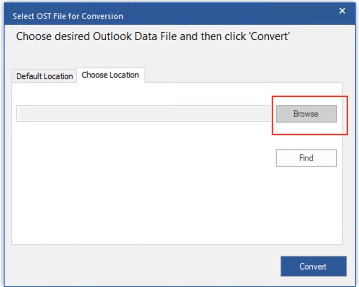359x287 pixels.
Task: Focus the file path text field
Action: (x=143, y=114)
